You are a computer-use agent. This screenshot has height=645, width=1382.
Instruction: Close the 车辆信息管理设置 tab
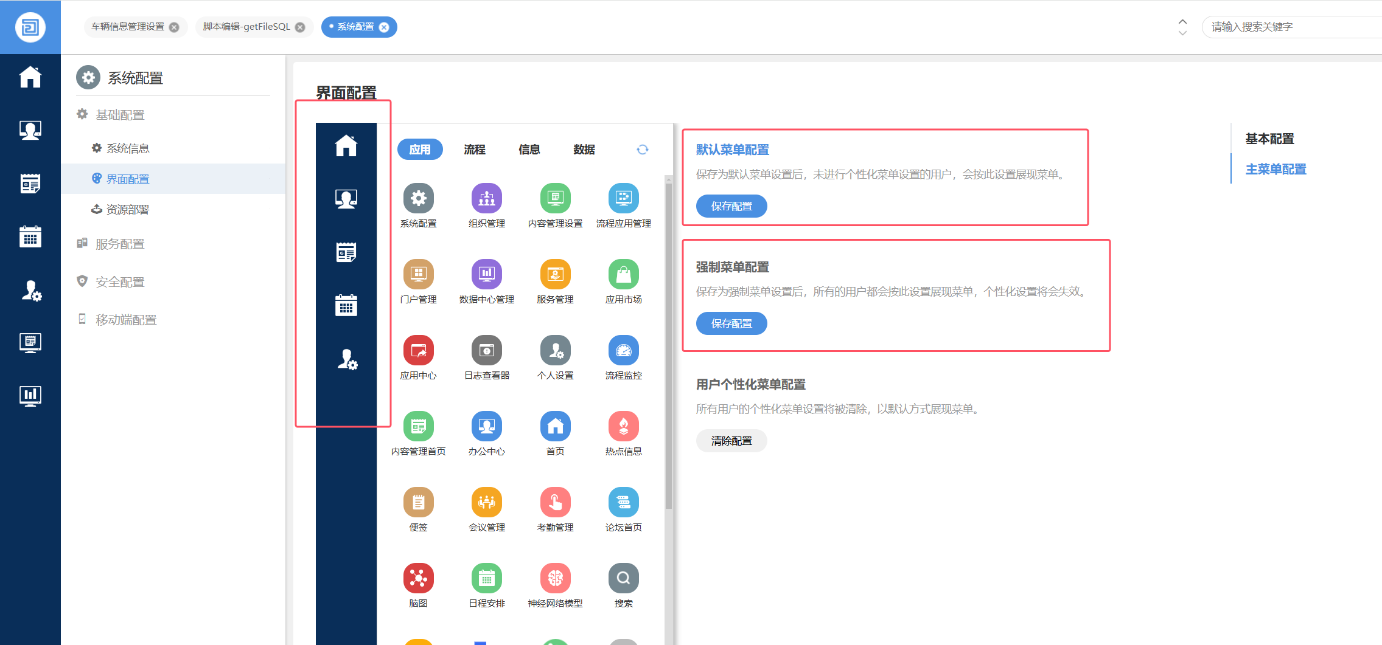coord(174,27)
